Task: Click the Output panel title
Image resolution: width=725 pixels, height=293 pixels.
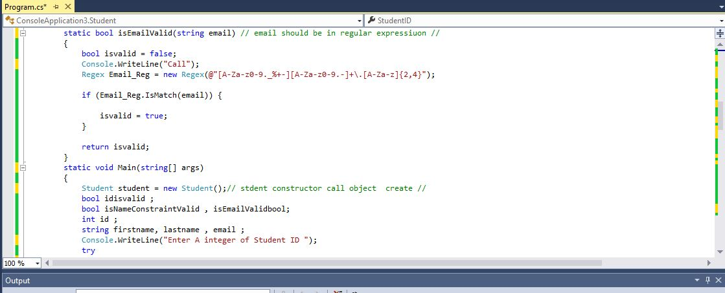Action: click(17, 281)
